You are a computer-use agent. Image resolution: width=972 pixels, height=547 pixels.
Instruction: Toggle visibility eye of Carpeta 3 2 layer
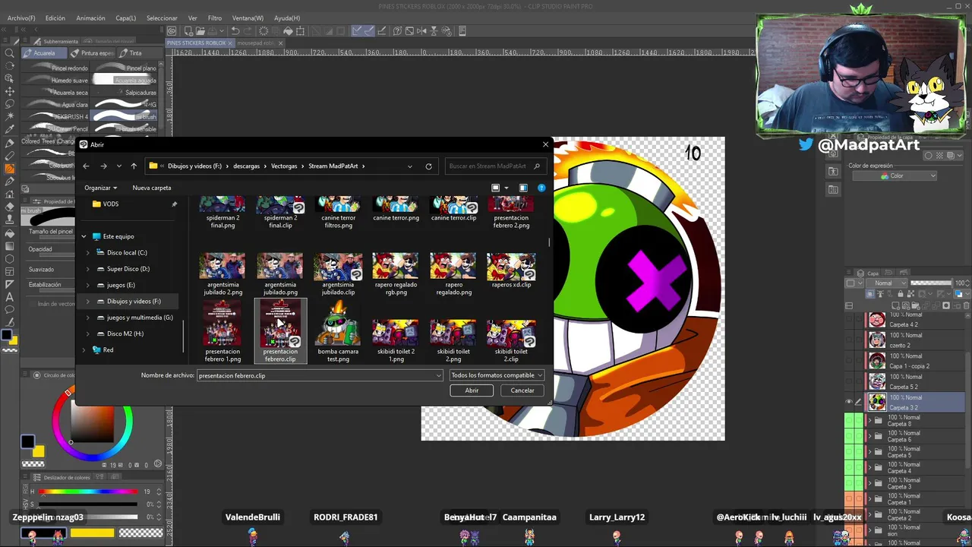click(849, 402)
